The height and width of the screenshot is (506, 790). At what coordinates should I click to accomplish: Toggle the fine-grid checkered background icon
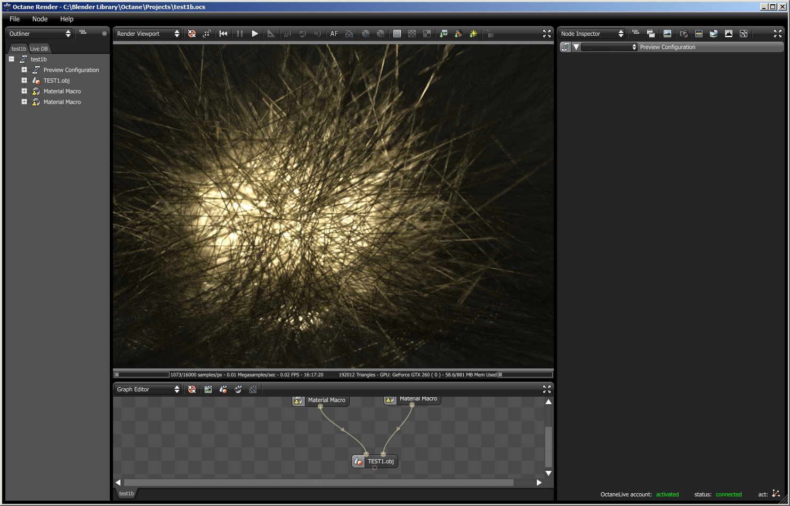[x=397, y=34]
